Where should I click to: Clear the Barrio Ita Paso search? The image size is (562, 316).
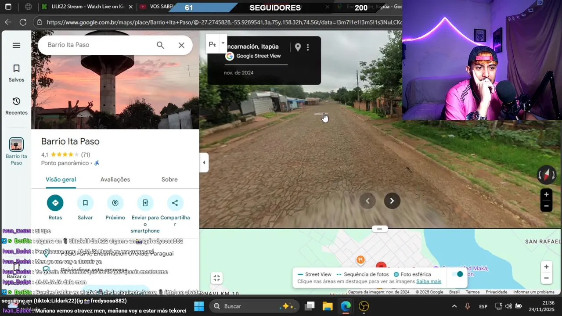click(181, 45)
